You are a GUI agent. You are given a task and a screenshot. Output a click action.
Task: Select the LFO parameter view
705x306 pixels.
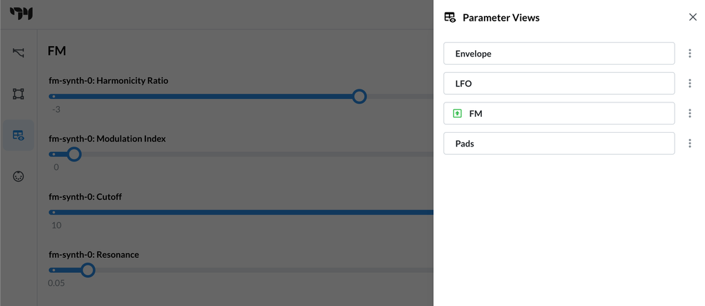tap(558, 84)
